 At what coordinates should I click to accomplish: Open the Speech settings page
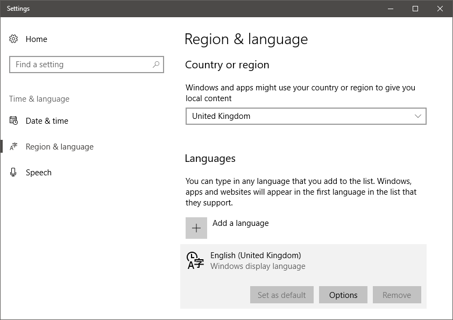pos(39,173)
